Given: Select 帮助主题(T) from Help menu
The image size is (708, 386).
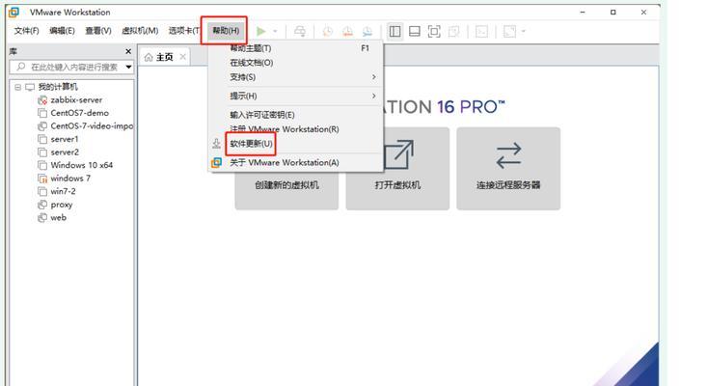Looking at the screenshot, I should (x=296, y=48).
